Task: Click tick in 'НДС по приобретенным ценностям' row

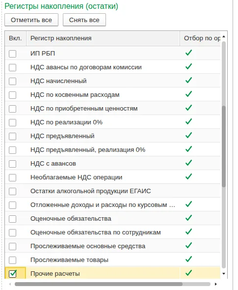Action: (189, 108)
